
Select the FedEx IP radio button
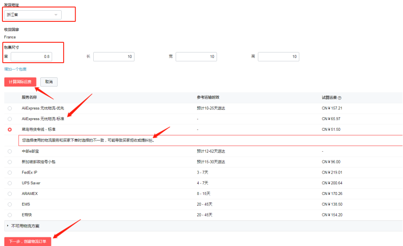pyautogui.click(x=10, y=173)
